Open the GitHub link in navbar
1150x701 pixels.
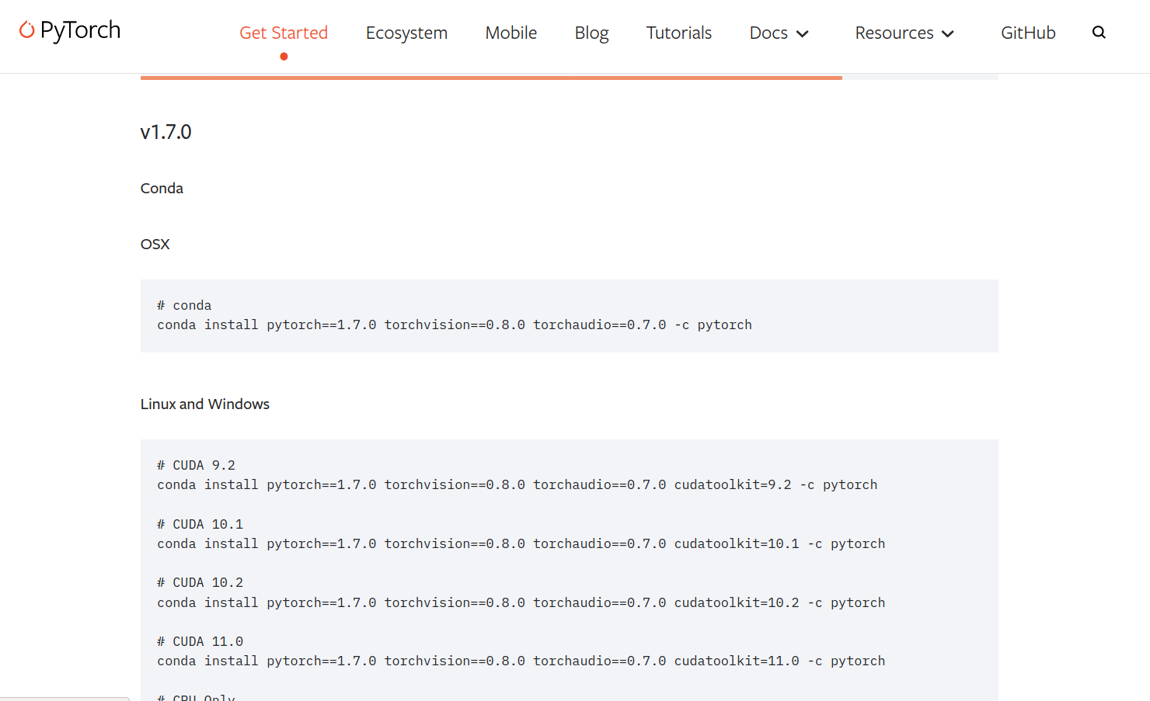1028,33
